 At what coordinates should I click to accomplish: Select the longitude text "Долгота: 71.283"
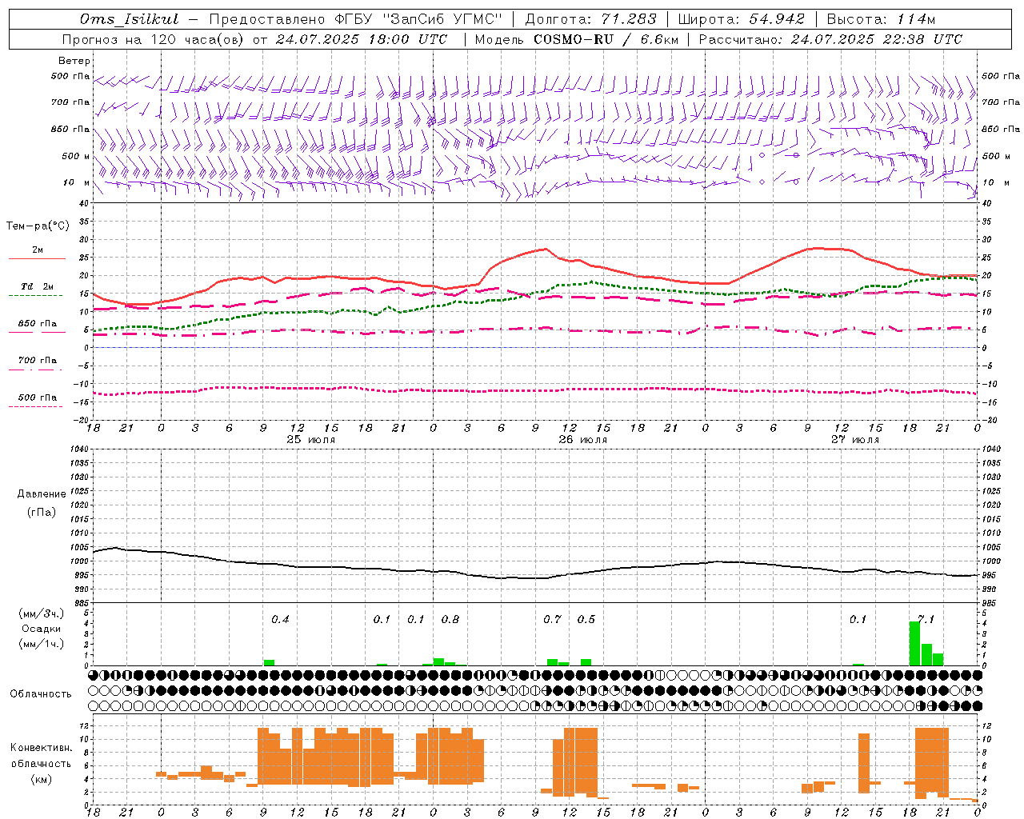590,19
